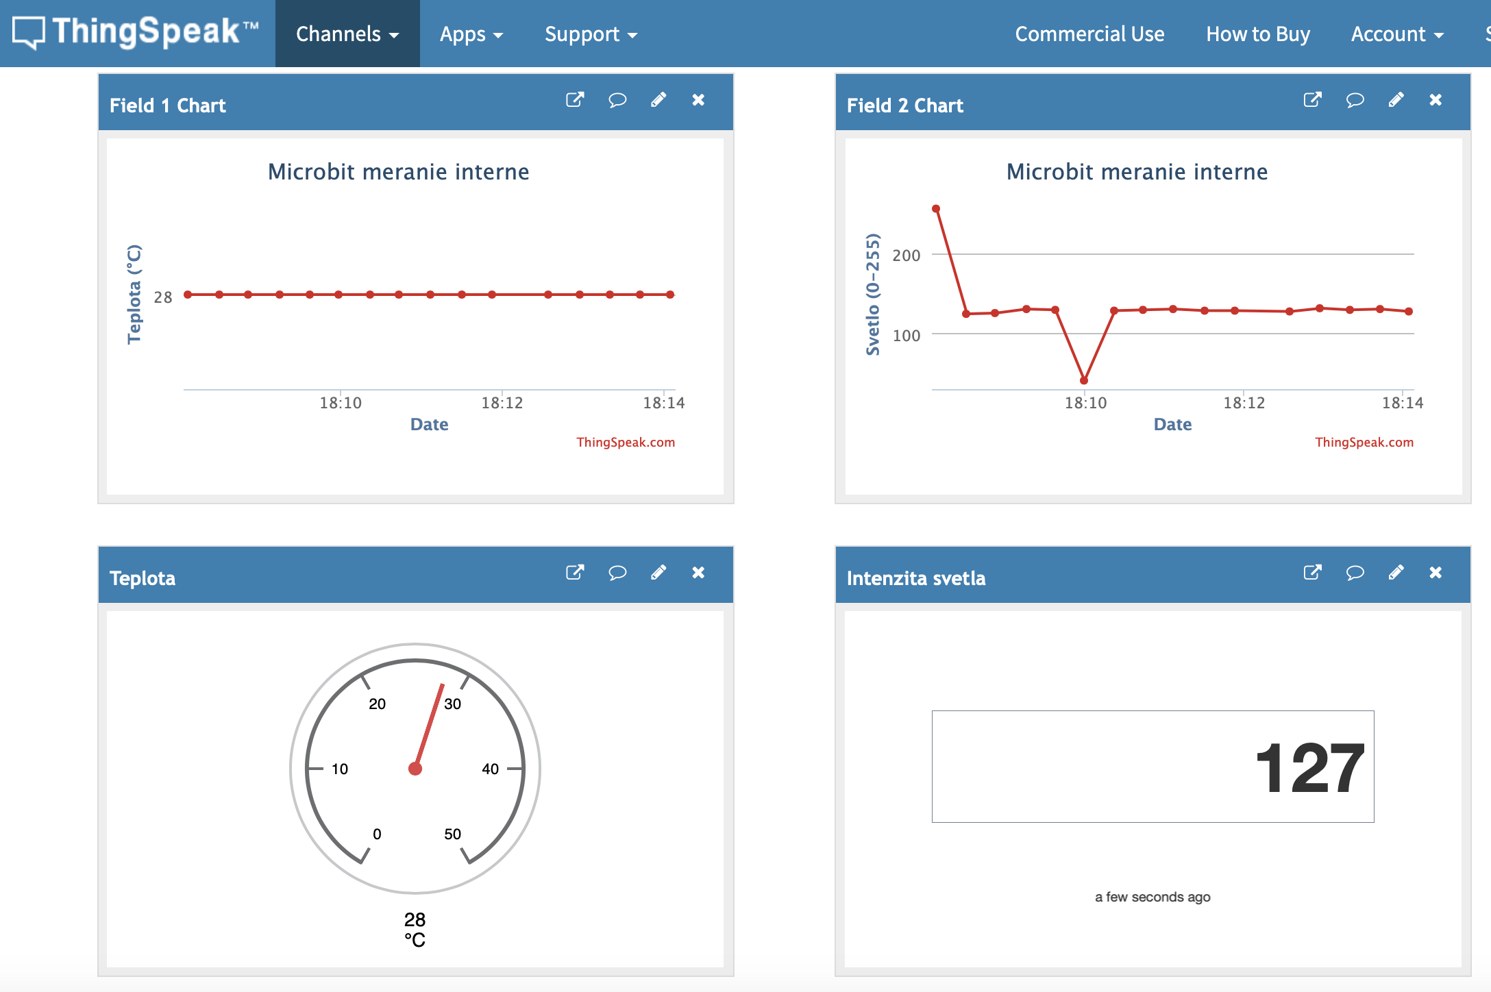Click How to Buy link
The width and height of the screenshot is (1491, 992).
click(1257, 34)
